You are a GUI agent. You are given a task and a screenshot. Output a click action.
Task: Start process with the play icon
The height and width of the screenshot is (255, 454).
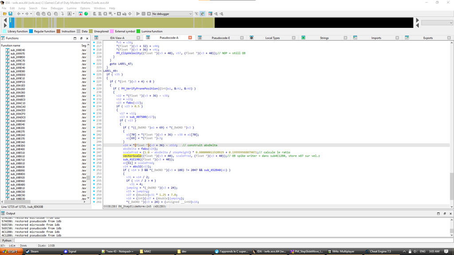point(138,14)
